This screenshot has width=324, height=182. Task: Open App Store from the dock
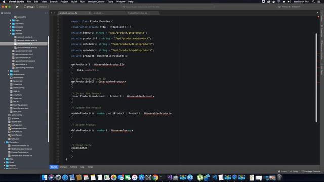tap(142, 177)
